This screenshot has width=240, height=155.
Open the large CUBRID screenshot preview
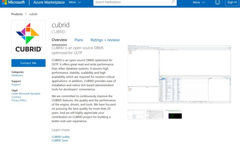(179, 74)
